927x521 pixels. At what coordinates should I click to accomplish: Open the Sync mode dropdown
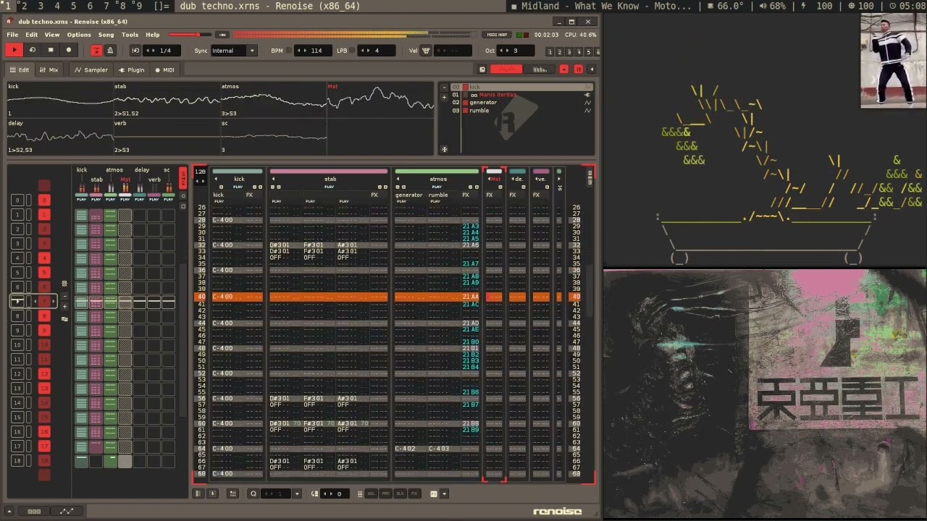point(233,51)
